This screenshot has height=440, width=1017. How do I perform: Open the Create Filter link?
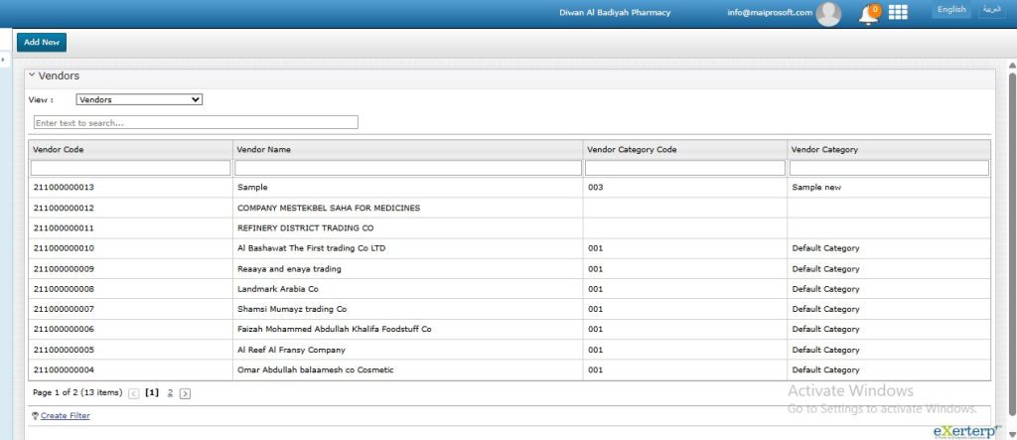click(x=66, y=416)
